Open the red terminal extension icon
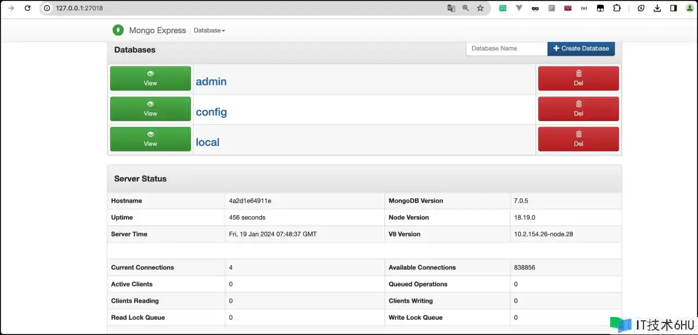This screenshot has width=698, height=335. point(568,8)
